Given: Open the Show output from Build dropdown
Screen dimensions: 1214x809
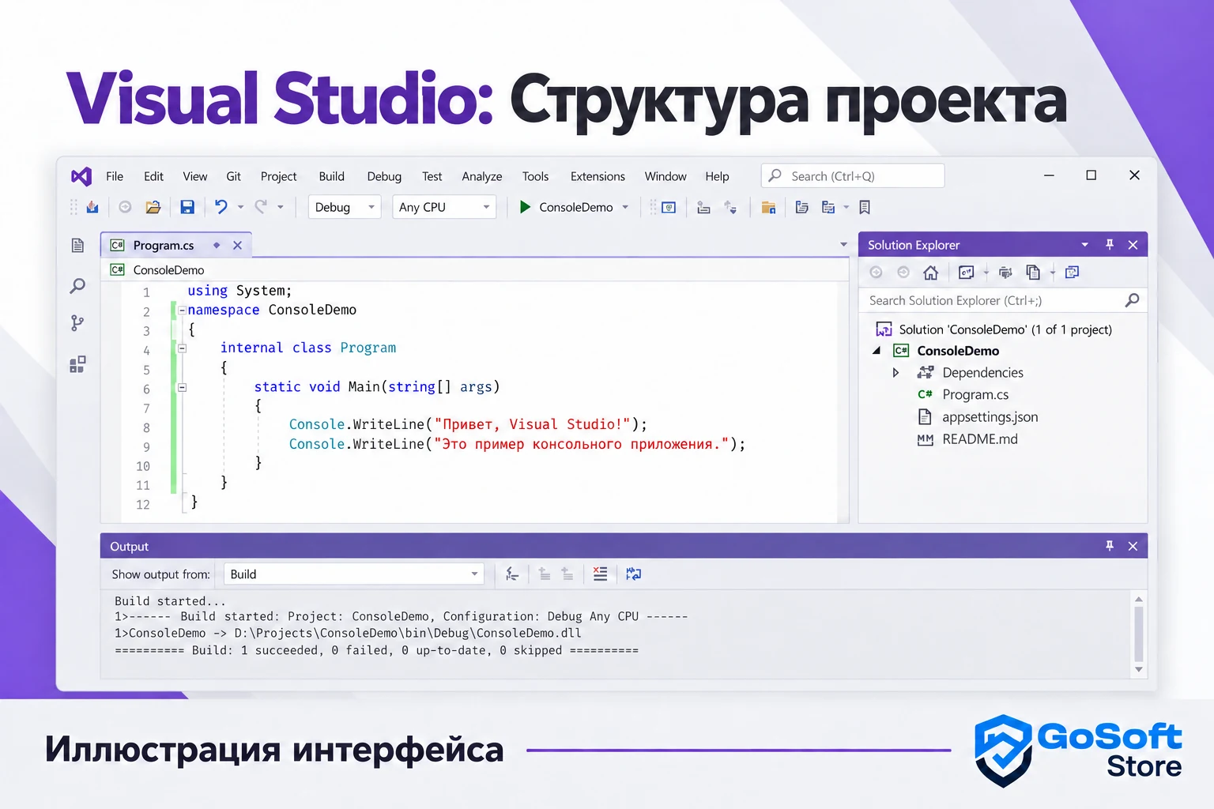Looking at the screenshot, I should (x=353, y=574).
